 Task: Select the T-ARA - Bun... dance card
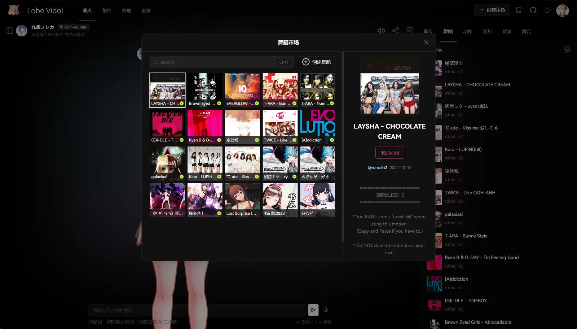tap(280, 90)
